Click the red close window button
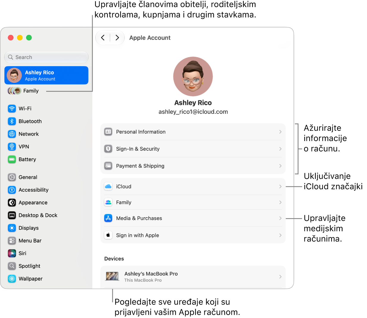This screenshot has width=367, height=318. (11, 38)
